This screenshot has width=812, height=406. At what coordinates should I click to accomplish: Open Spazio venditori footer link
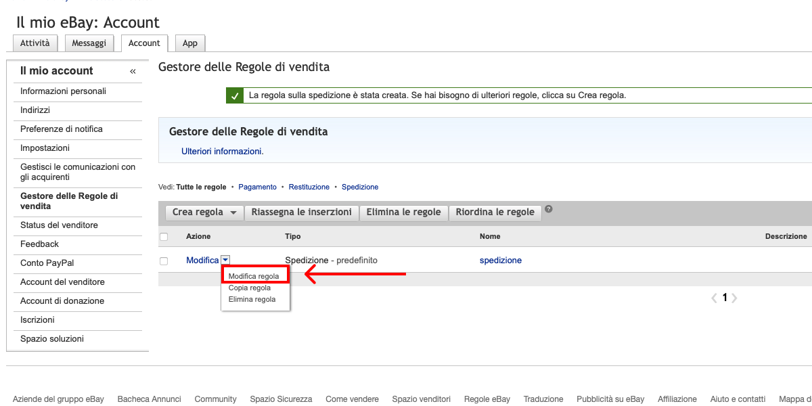point(422,399)
